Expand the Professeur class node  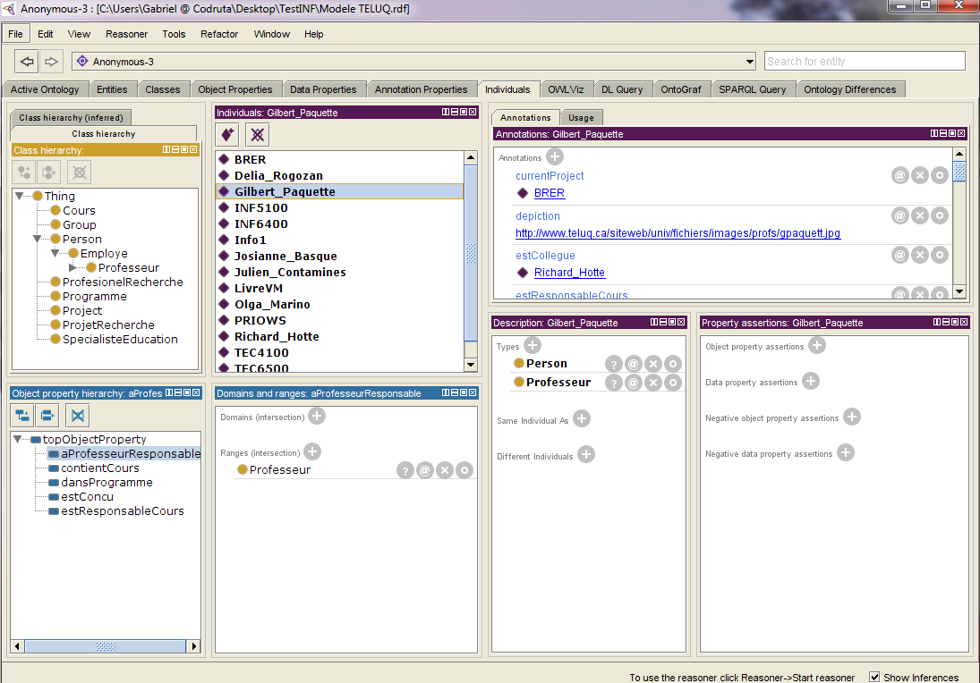tap(72, 268)
